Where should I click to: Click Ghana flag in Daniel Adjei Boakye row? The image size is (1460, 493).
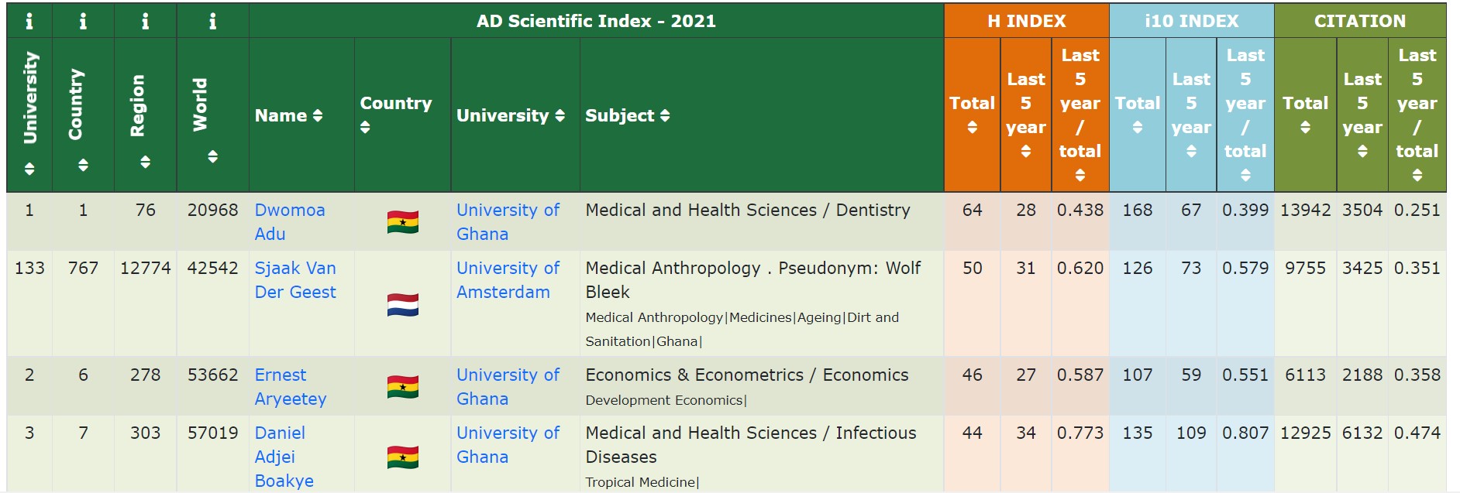pos(403,457)
